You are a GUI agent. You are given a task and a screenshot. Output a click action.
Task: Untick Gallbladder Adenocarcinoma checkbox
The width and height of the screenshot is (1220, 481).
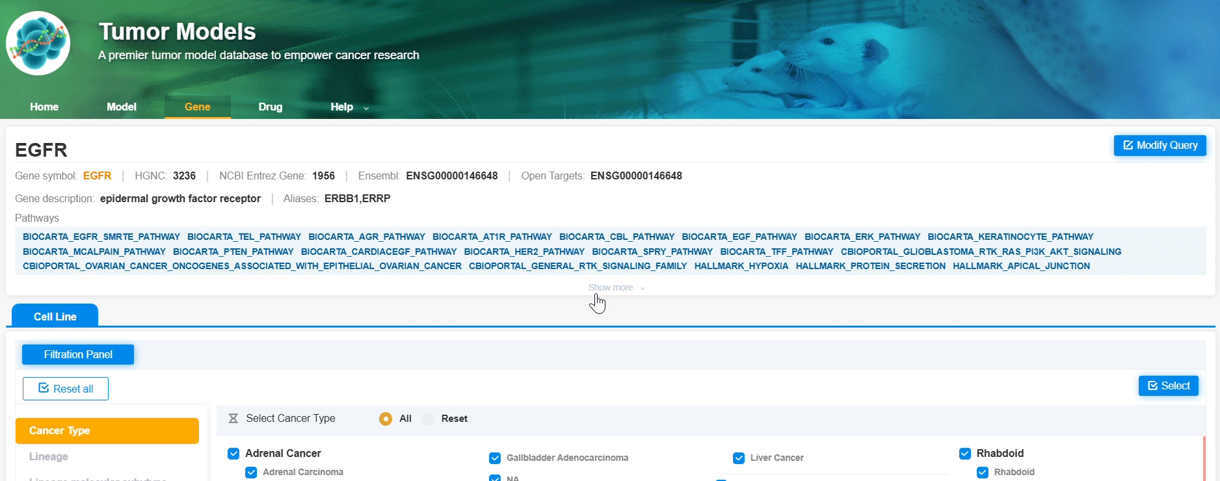coord(495,458)
